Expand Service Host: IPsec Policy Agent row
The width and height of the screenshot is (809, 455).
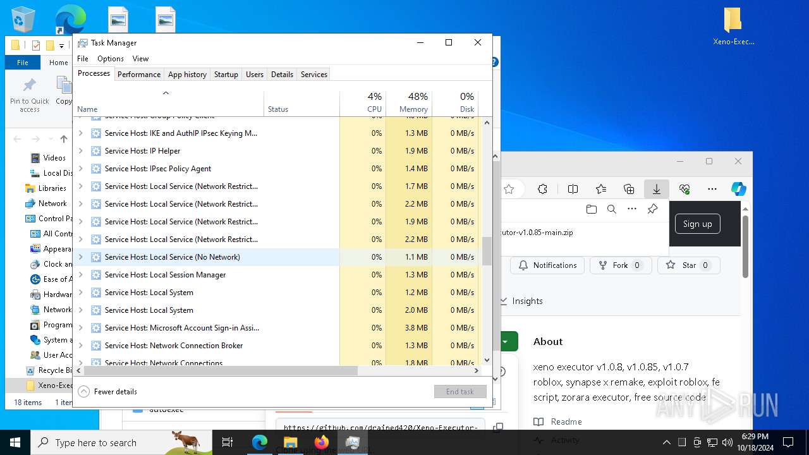(80, 169)
